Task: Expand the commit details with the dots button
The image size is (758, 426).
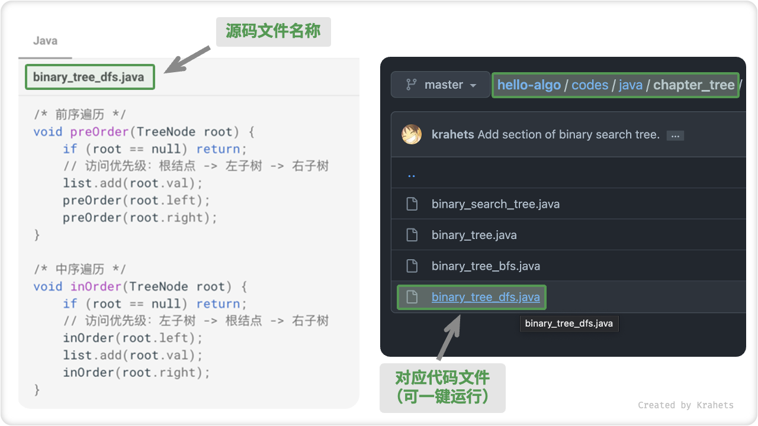Action: 675,135
